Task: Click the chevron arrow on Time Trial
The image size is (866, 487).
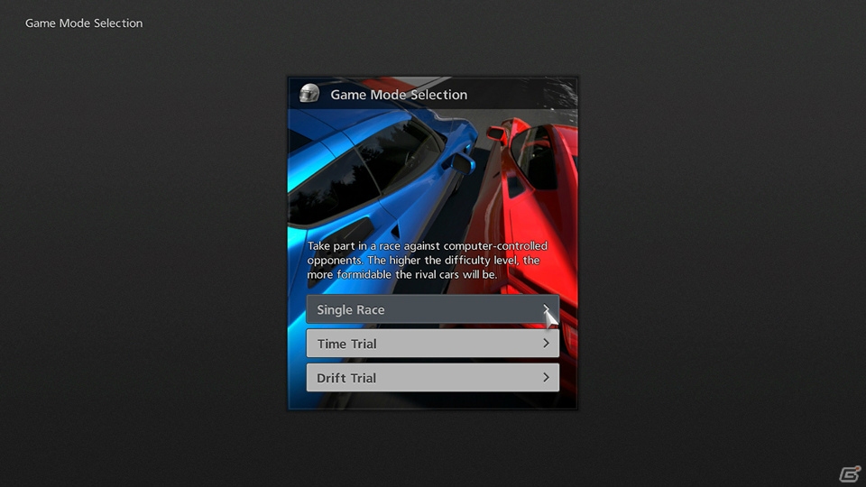Action: tap(546, 344)
